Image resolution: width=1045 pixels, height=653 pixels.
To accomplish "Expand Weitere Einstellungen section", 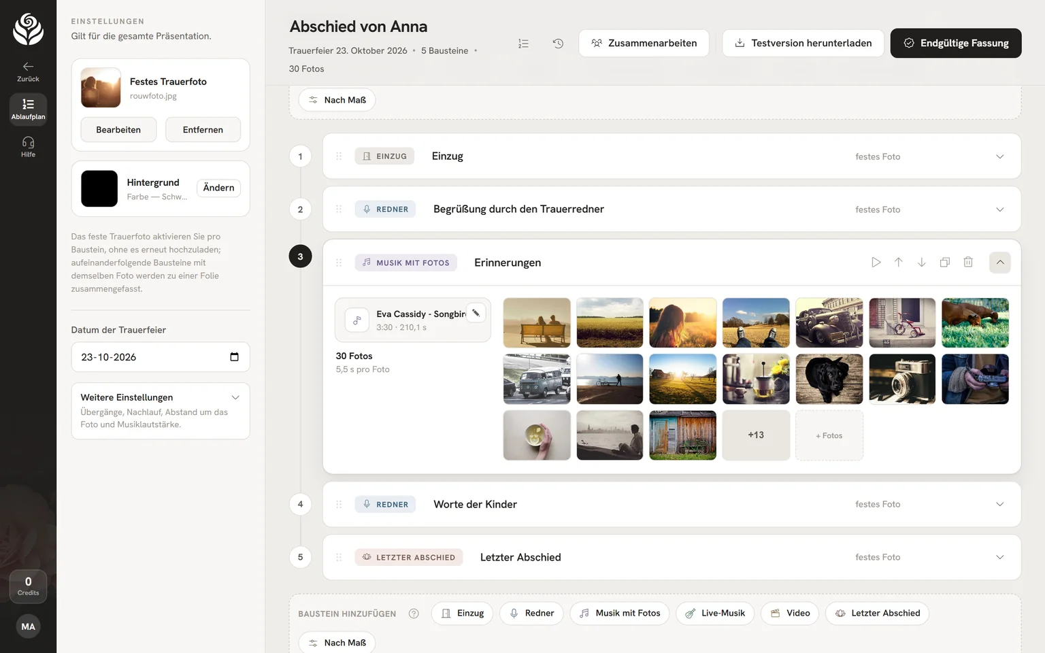I will [161, 411].
